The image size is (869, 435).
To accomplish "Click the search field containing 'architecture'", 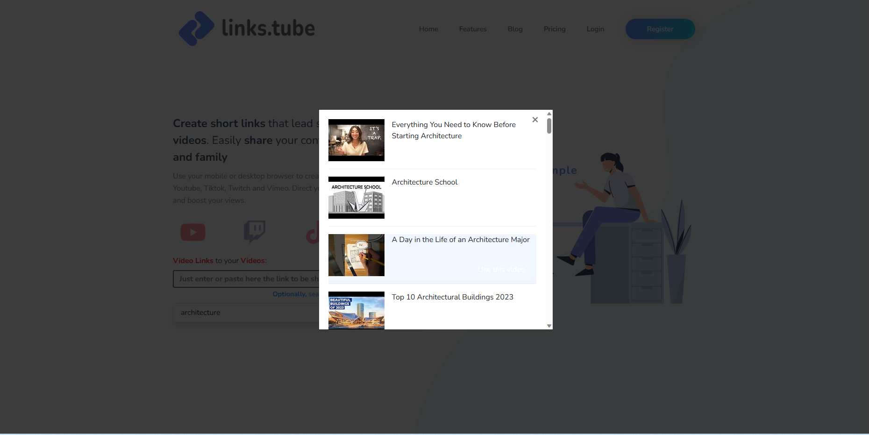I will [x=246, y=313].
